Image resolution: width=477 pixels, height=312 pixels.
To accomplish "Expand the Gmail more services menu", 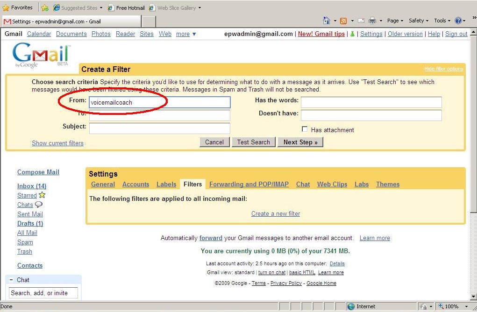I will 186,34.
